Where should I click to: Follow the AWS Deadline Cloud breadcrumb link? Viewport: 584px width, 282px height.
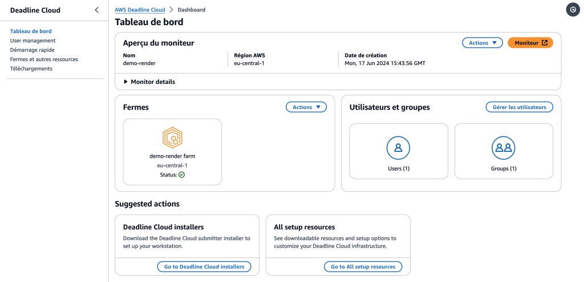tap(140, 10)
